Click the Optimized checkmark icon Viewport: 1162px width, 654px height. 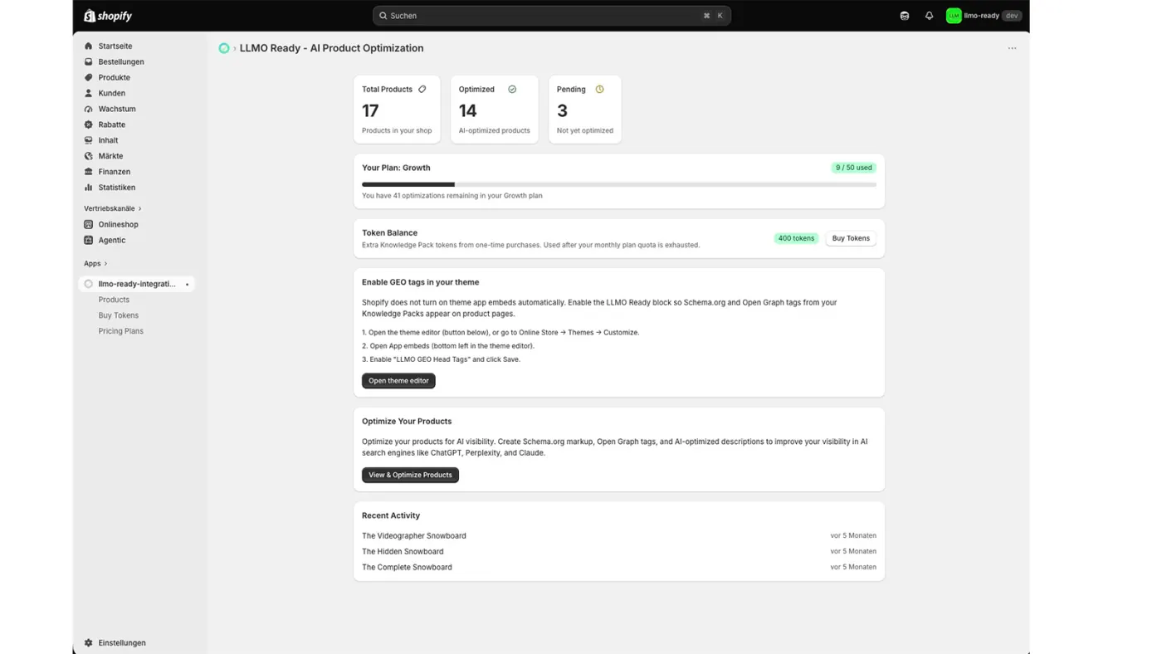(512, 90)
